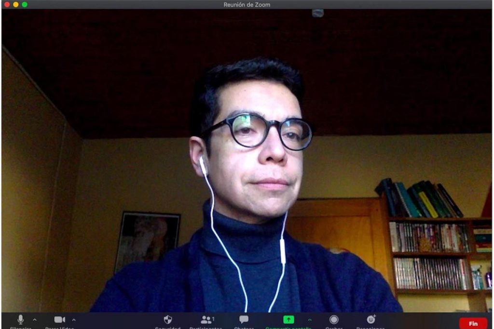The image size is (494, 329).
Task: Expand share screen options green chevron
Action: click(x=310, y=320)
